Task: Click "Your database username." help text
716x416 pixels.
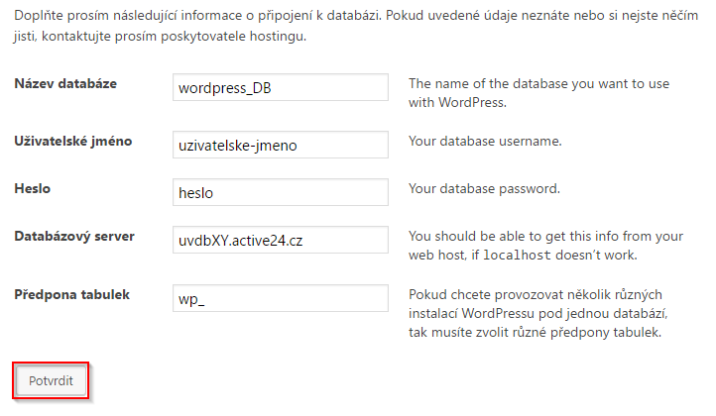Action: [x=485, y=141]
